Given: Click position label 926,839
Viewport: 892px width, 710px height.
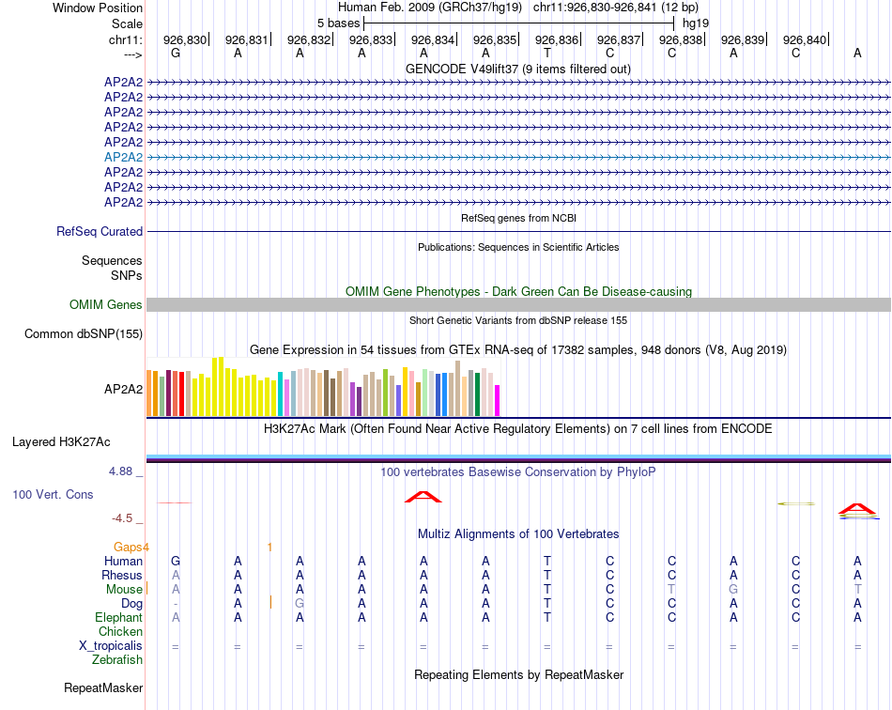Looking at the screenshot, I should [743, 39].
